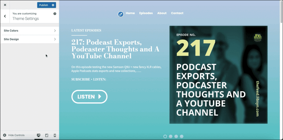Select the second slider dot indicator
The width and height of the screenshot is (283, 140).
point(171,136)
